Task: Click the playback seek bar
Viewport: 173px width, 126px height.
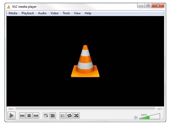Action: [x=85, y=109]
